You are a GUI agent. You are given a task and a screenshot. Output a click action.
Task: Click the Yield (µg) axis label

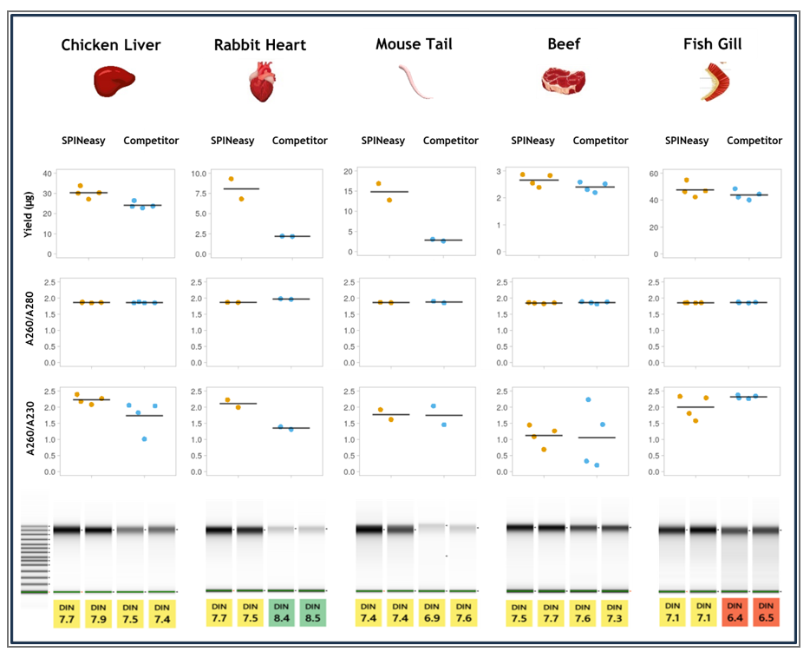[28, 214]
